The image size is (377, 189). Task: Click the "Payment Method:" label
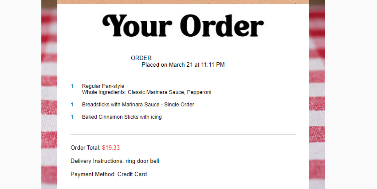(x=93, y=174)
